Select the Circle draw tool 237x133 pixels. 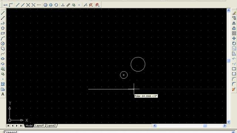pyautogui.click(x=3, y=44)
